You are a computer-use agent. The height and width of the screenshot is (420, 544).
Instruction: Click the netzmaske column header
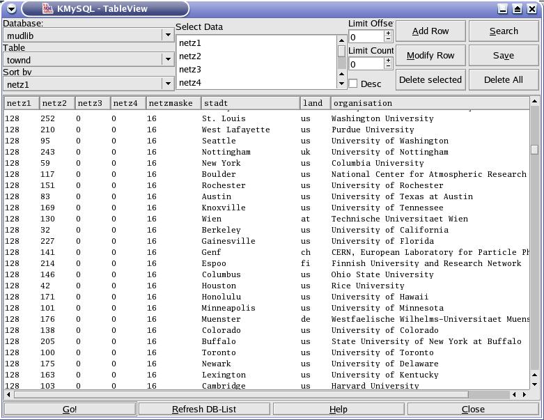coord(173,103)
